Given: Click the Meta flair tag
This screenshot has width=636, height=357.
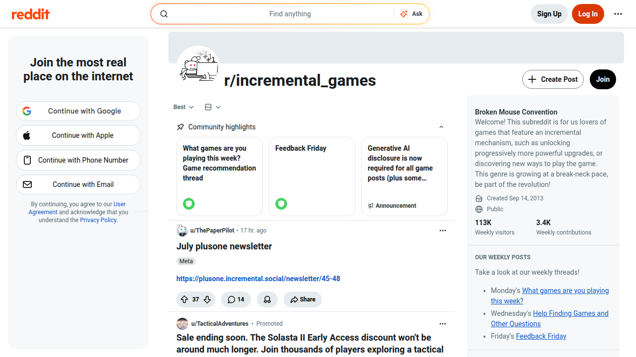Looking at the screenshot, I should coord(186,261).
